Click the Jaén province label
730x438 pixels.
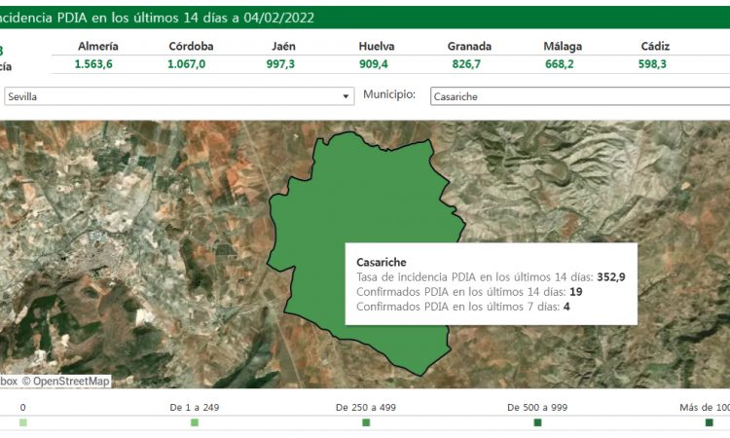tap(284, 46)
